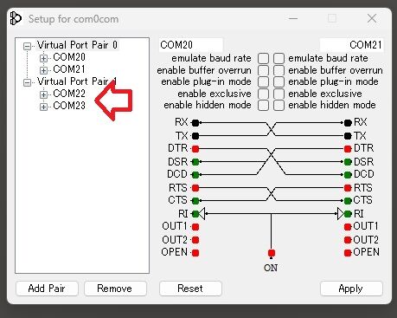Click the com0com app icon in title bar
The image size is (397, 318).
pyautogui.click(x=16, y=19)
